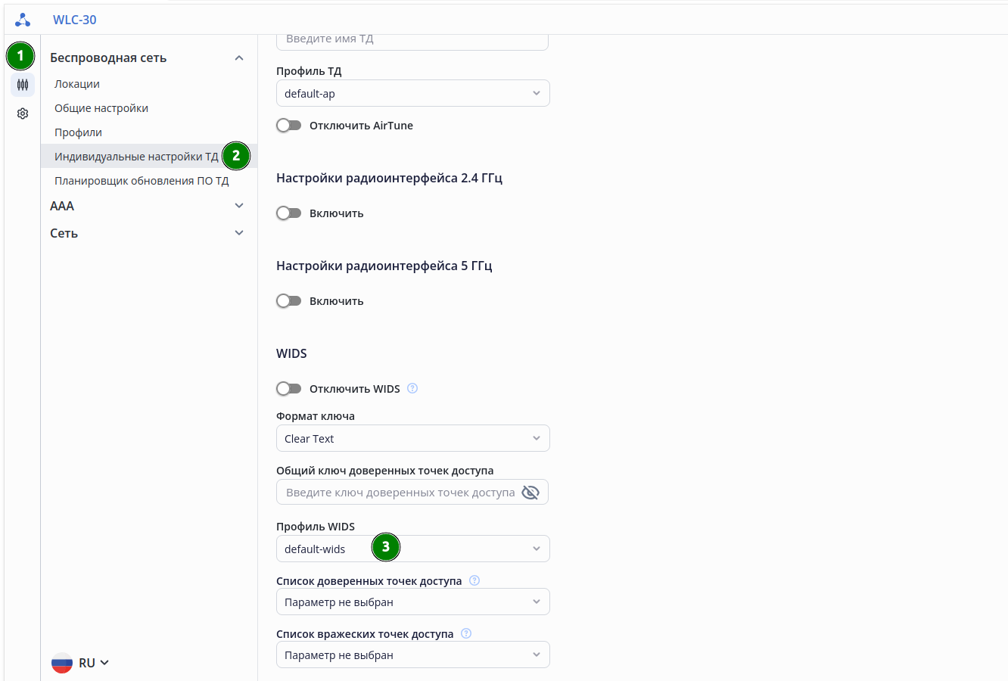Show help for Список доверенных точек доступа
Screen dimensions: 1008x681
point(474,581)
